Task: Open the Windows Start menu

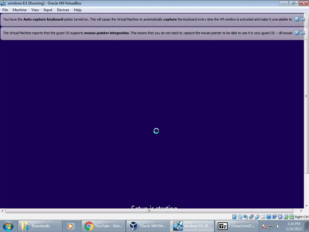Action: 8,226
